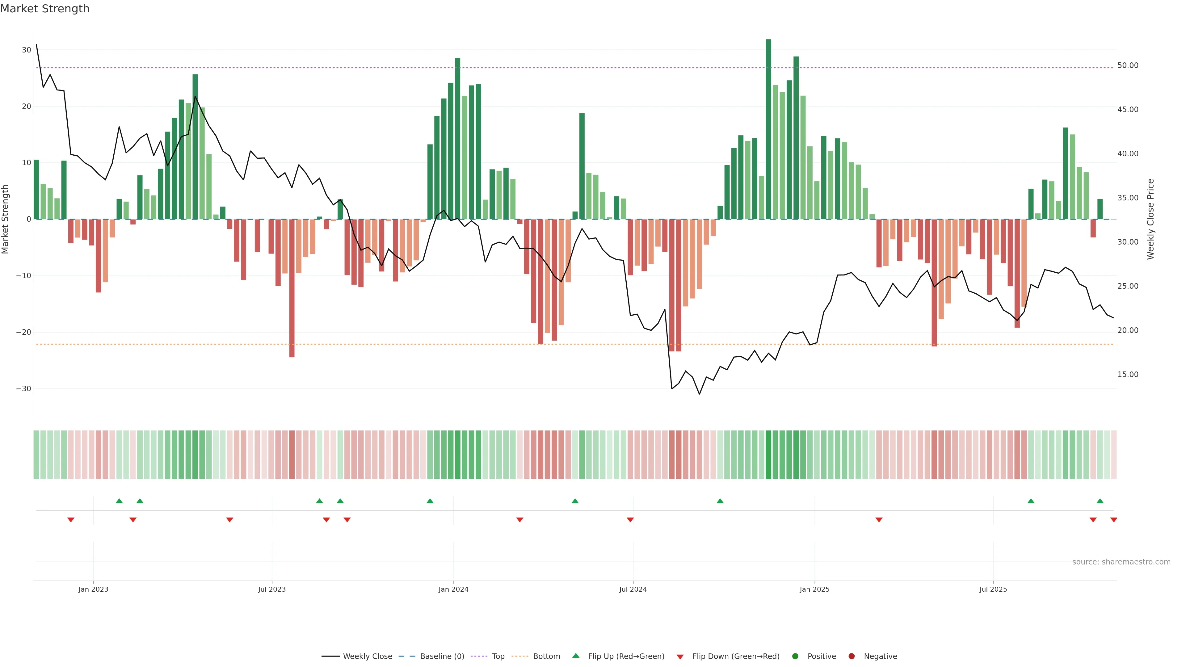Click the Jan 2024 axis label

(x=453, y=589)
